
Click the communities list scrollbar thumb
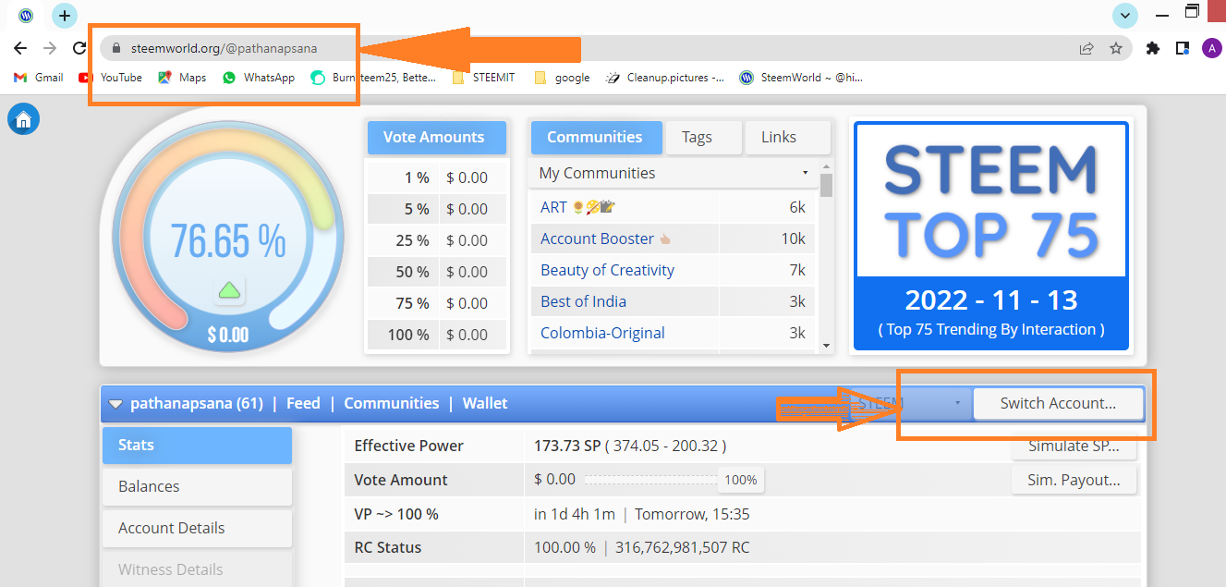[826, 186]
